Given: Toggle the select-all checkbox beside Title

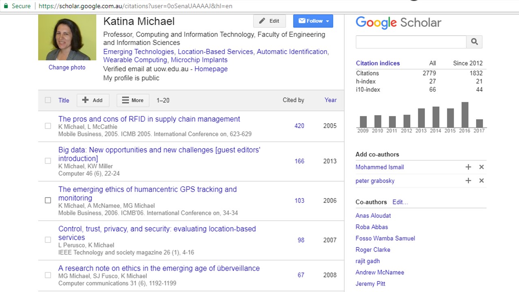Looking at the screenshot, I should pos(48,100).
